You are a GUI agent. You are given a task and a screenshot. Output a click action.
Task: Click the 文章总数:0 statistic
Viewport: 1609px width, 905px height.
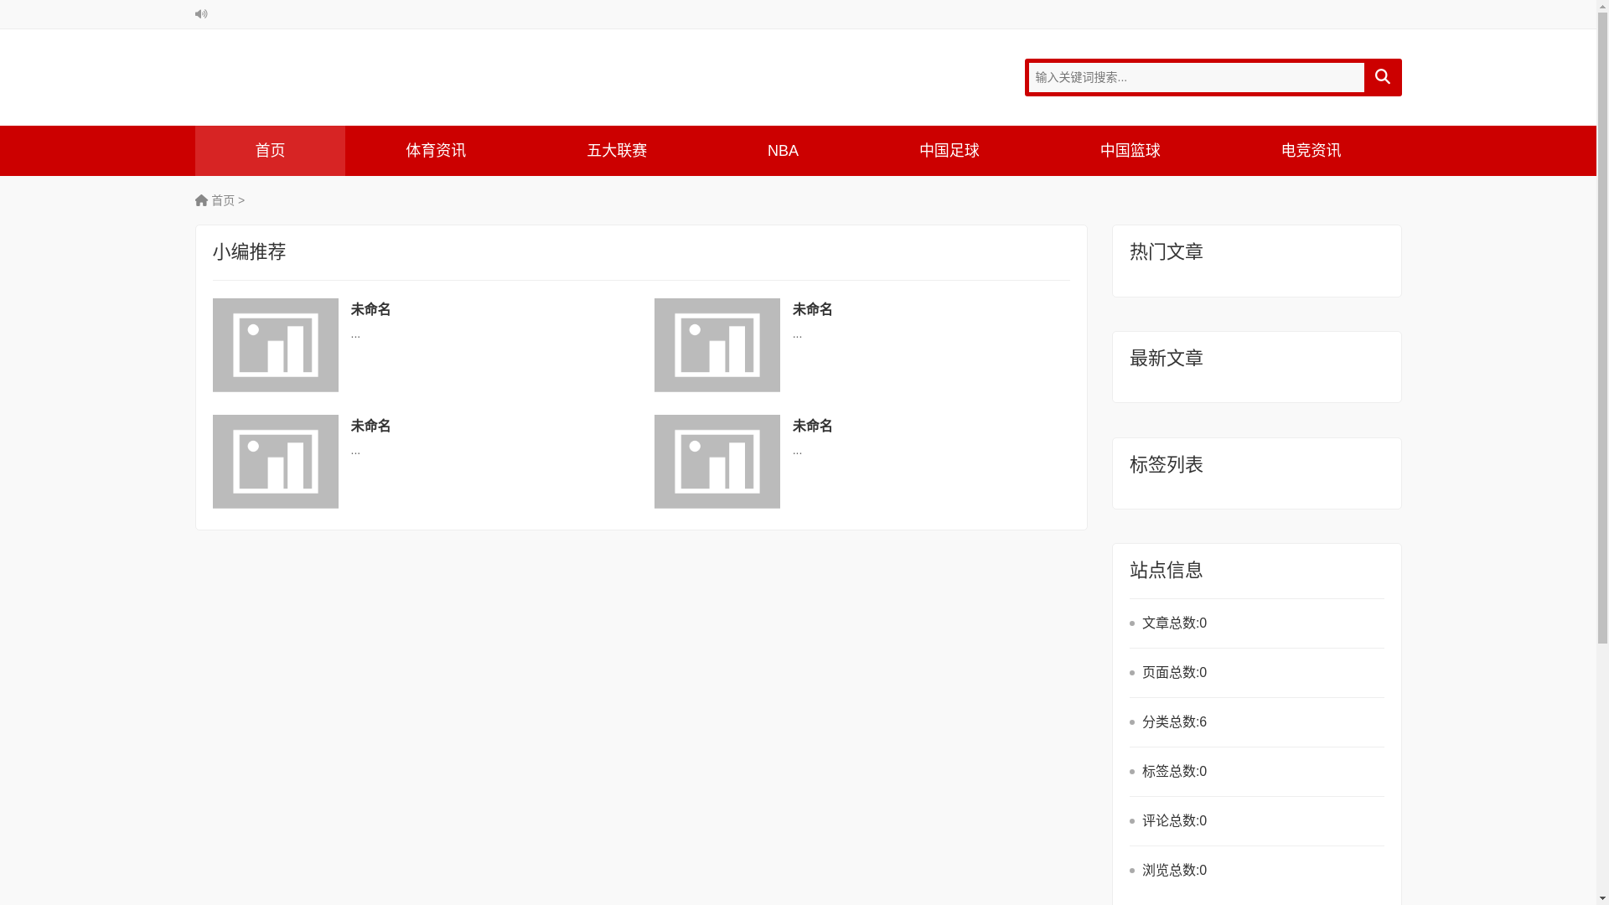point(1174,623)
